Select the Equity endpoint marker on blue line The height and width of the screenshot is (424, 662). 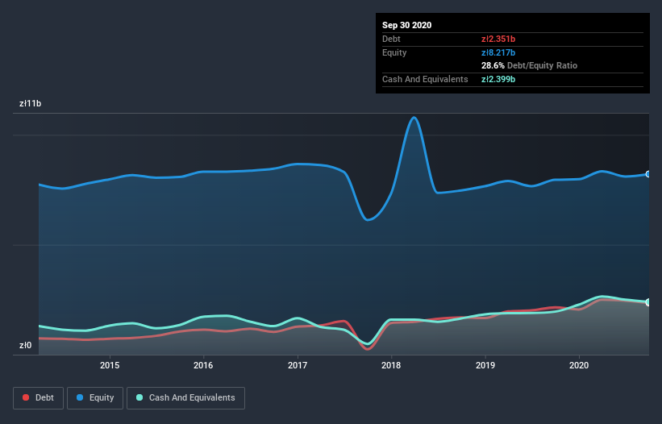[x=648, y=174]
